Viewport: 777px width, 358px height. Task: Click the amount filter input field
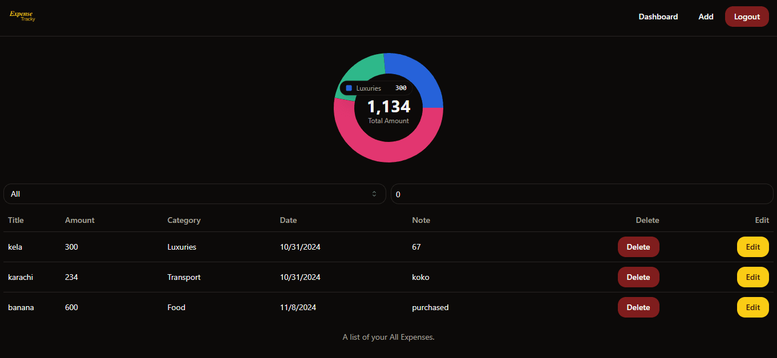[x=581, y=194]
